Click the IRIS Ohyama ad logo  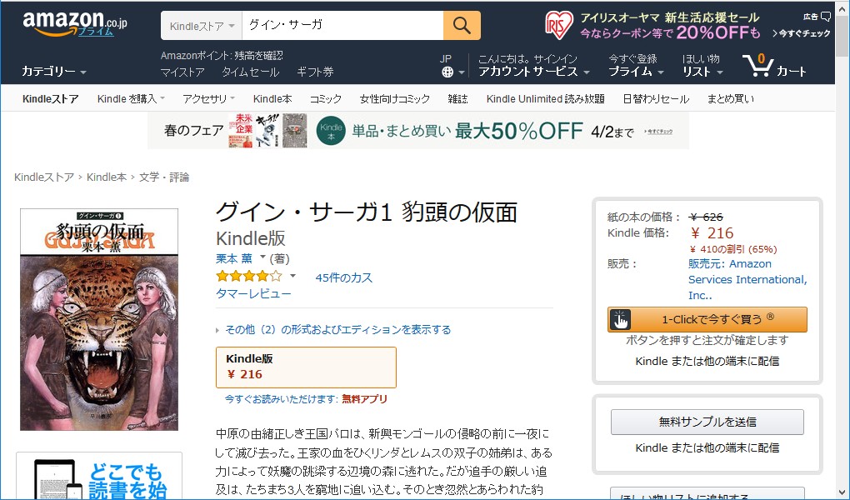[558, 25]
